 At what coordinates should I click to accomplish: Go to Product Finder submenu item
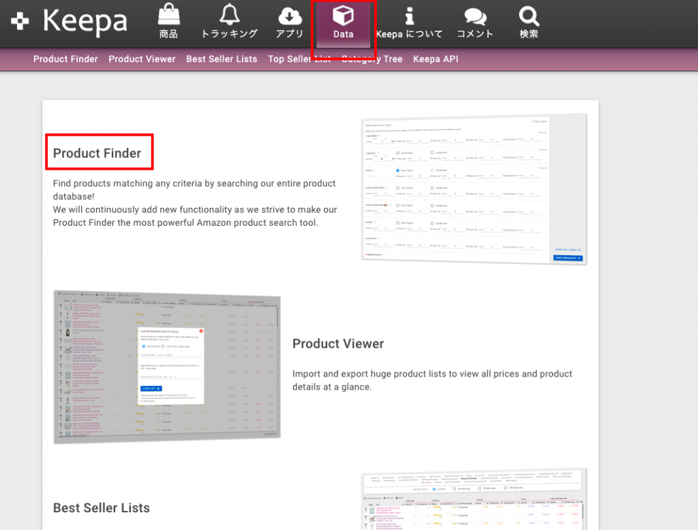coord(65,59)
